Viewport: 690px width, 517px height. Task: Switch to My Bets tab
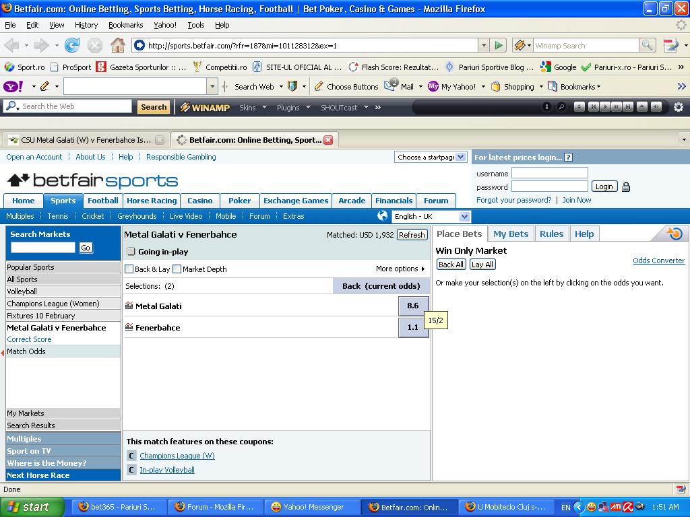pyautogui.click(x=511, y=234)
